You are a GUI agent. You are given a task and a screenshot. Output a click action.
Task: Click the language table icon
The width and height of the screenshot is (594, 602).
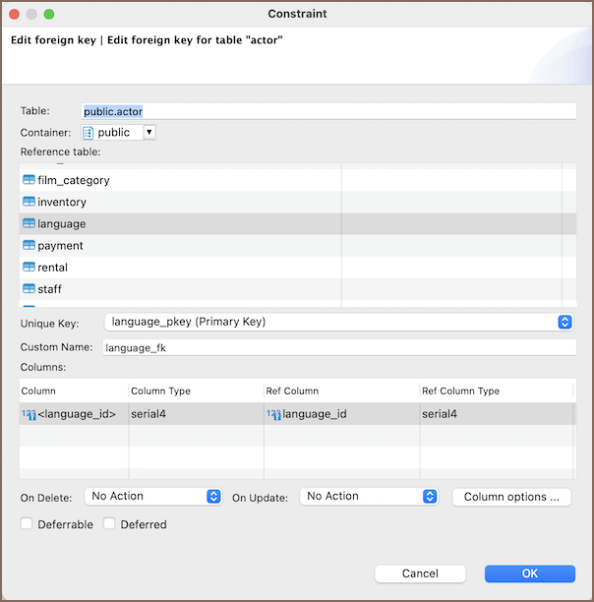point(29,223)
